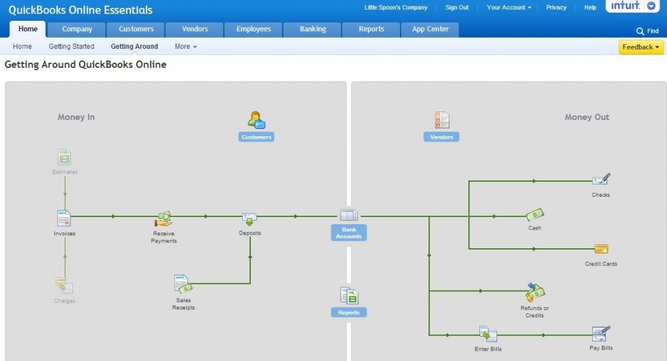Click the Deposits text label

[249, 233]
